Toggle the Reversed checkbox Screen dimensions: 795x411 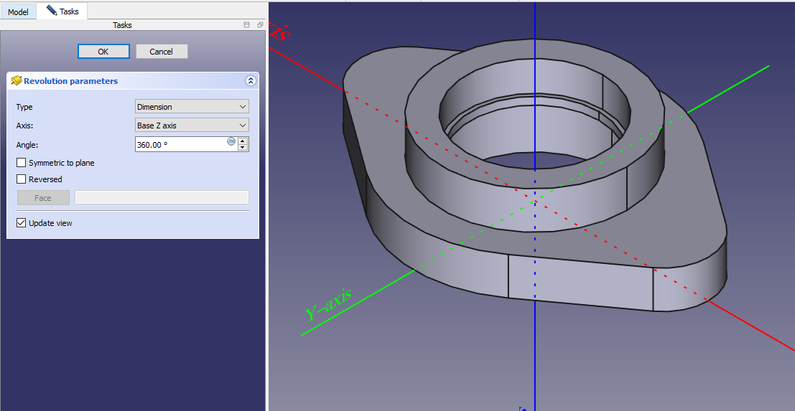(22, 179)
